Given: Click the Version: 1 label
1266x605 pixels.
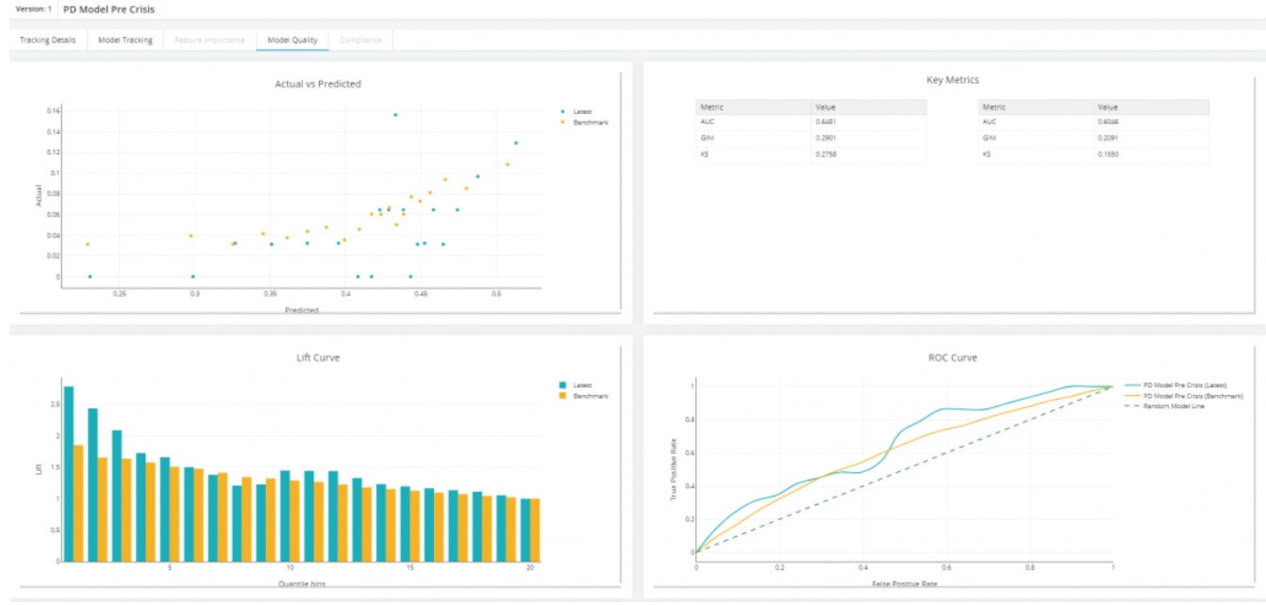Looking at the screenshot, I should point(34,9).
